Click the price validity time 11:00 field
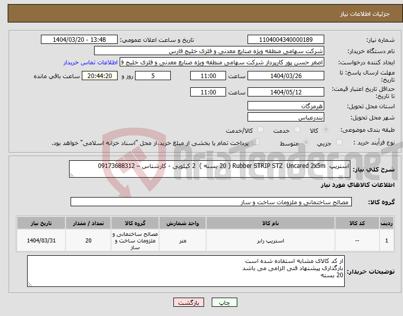This screenshot has height=316, width=403. click(x=208, y=92)
